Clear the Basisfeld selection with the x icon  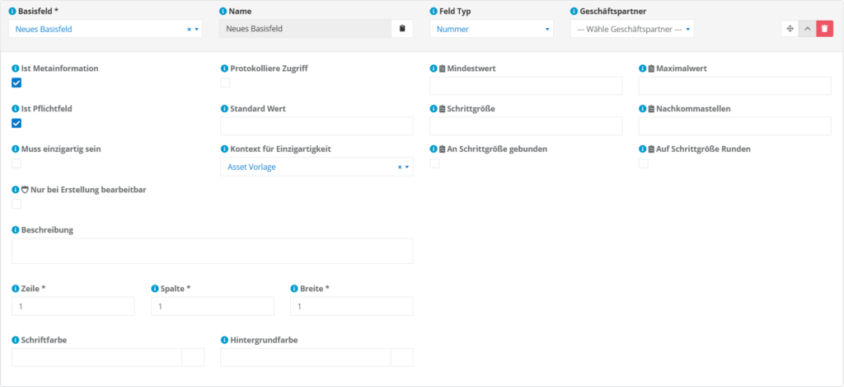click(x=189, y=29)
